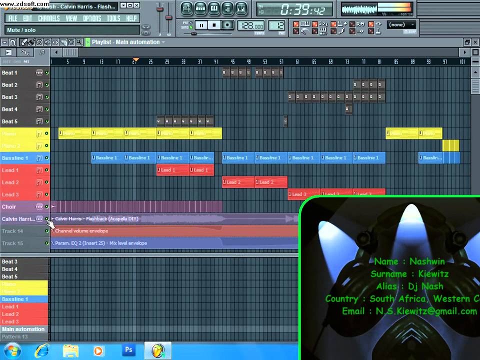
Task: Open Internet Explorer from the taskbar
Action: 42,351
